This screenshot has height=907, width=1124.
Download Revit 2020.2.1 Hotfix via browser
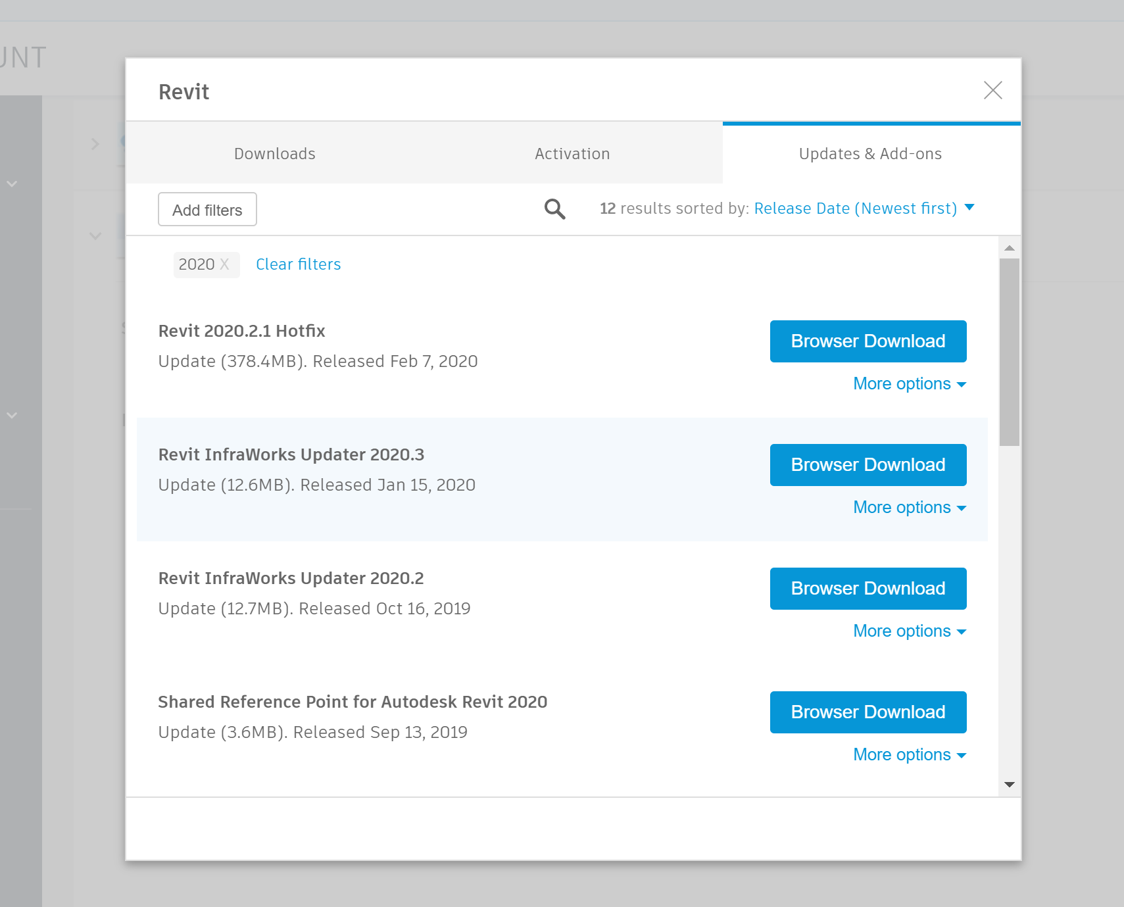[867, 341]
